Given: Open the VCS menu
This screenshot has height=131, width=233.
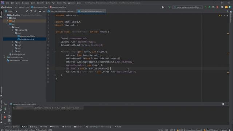Looking at the screenshot, I should [x=65, y=3].
